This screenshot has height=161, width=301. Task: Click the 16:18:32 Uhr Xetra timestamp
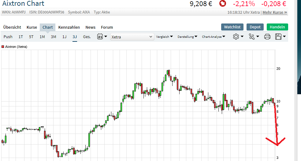pos(243,12)
